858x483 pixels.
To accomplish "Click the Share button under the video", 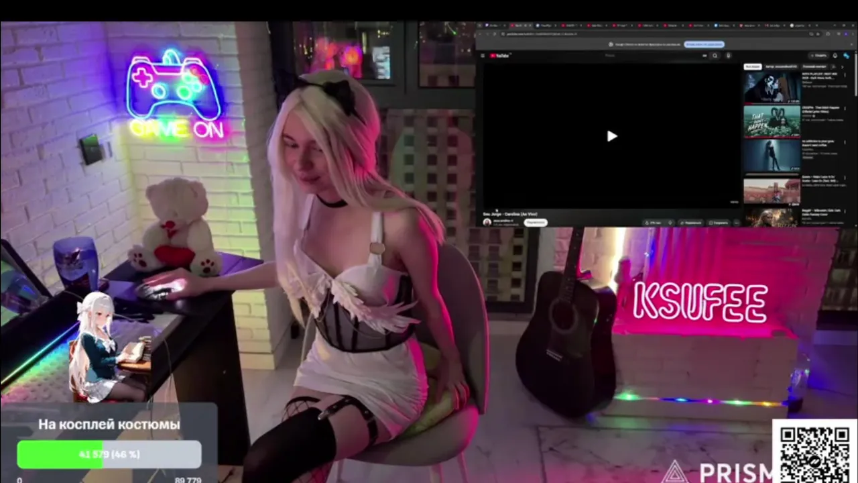I will click(692, 222).
